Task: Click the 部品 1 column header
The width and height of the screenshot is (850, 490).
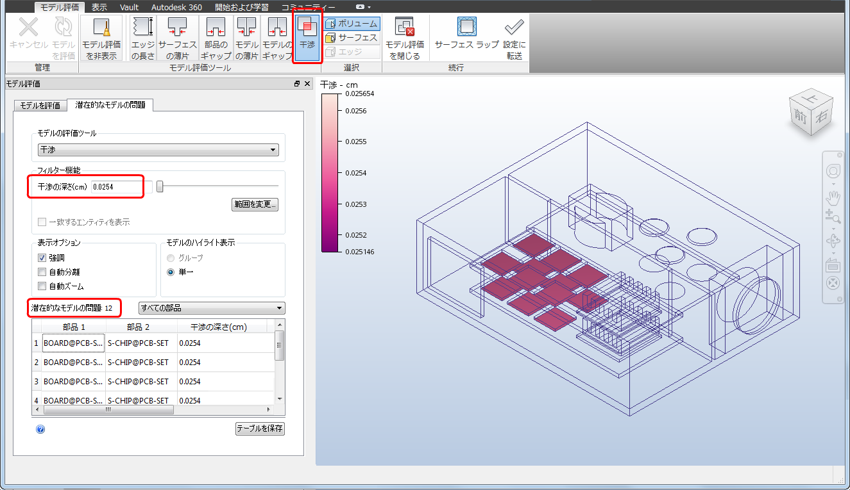Action: coord(74,327)
